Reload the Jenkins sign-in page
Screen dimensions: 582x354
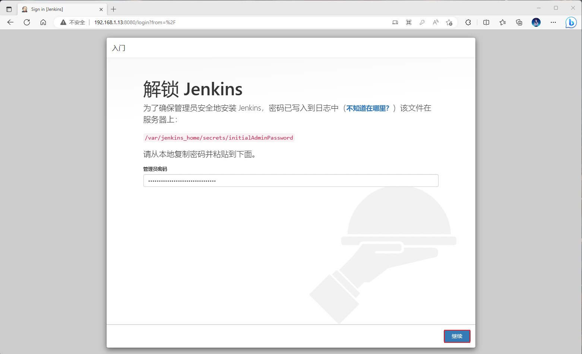27,22
